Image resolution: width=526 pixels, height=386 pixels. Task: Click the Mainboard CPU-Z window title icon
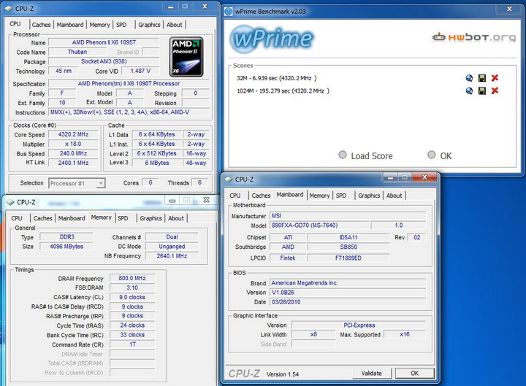click(x=229, y=180)
